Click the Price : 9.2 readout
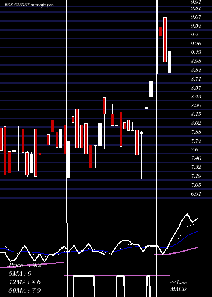212x297 pixels. coord(25,265)
